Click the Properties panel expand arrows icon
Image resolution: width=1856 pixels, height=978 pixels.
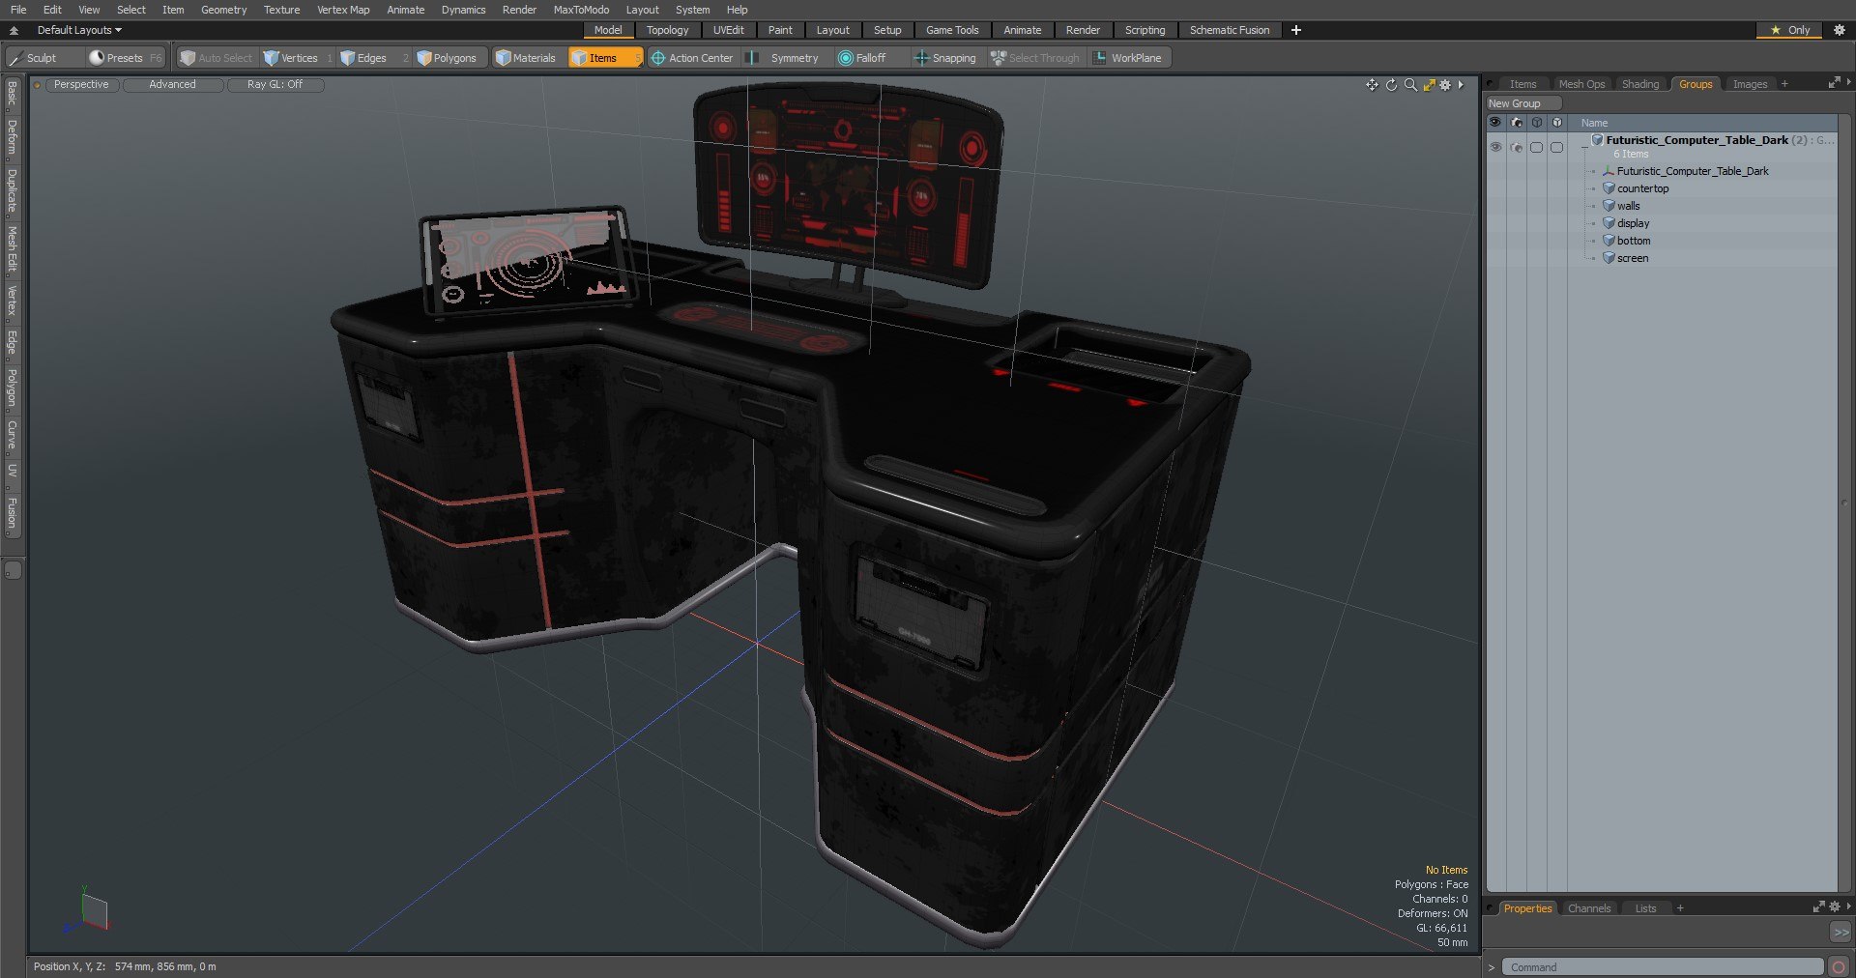point(1818,907)
